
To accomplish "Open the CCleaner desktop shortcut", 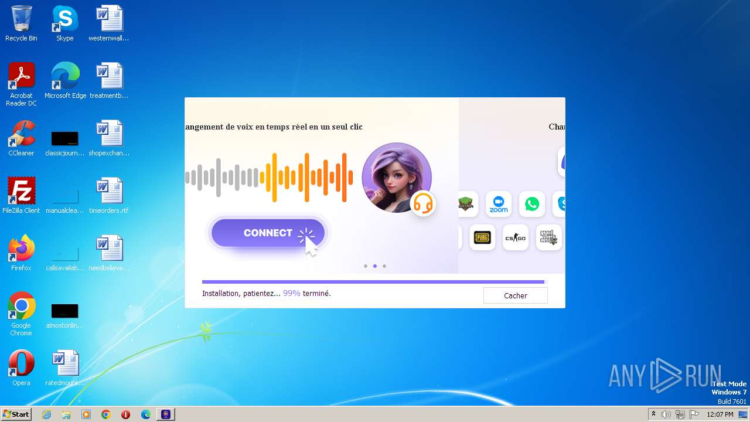I will click(x=21, y=138).
